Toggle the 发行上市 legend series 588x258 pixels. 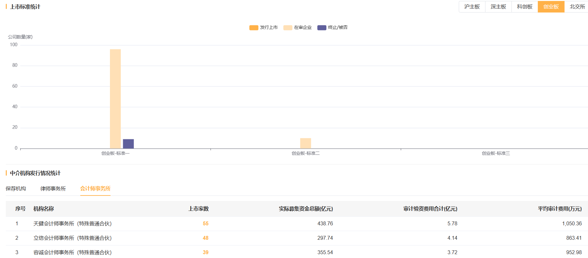pyautogui.click(x=264, y=28)
